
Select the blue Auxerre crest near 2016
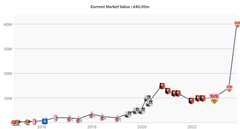(x=45, y=121)
